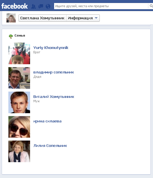
Task: Open Виталий Хомутынник profile link
Action: point(54,96)
